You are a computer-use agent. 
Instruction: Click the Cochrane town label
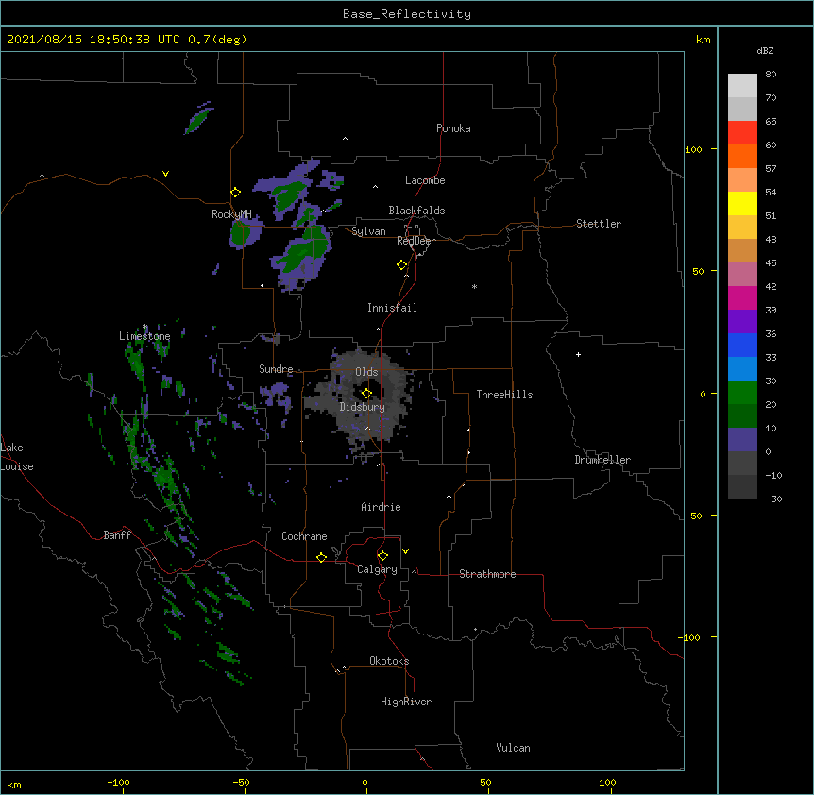[x=304, y=536]
